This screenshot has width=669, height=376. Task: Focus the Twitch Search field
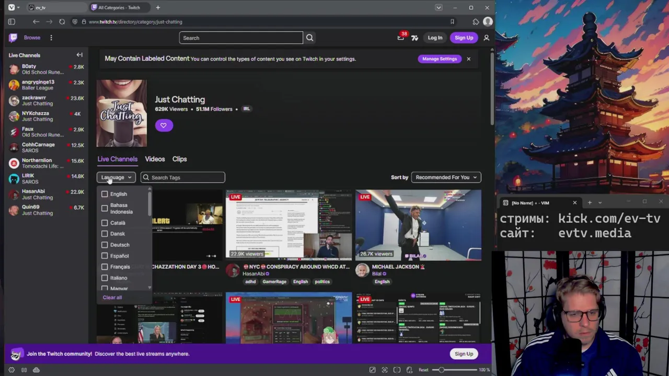(x=241, y=38)
